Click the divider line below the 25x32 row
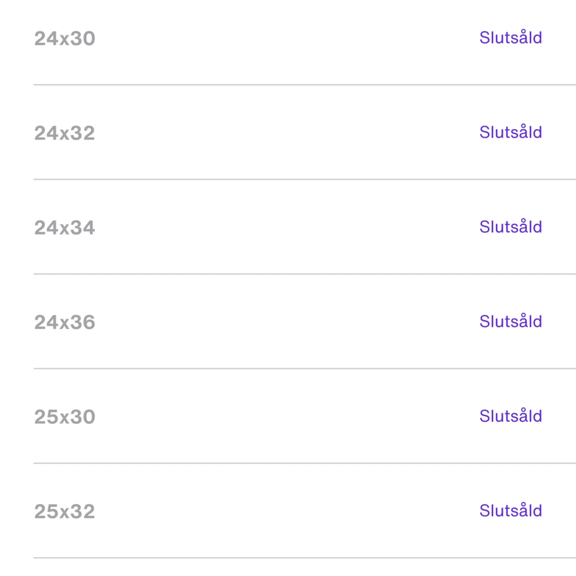Viewport: 576px width, 576px height. pyautogui.click(x=304, y=558)
